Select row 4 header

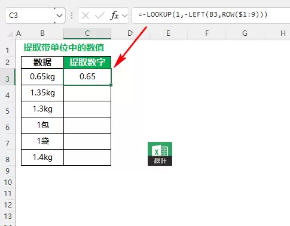[7, 93]
